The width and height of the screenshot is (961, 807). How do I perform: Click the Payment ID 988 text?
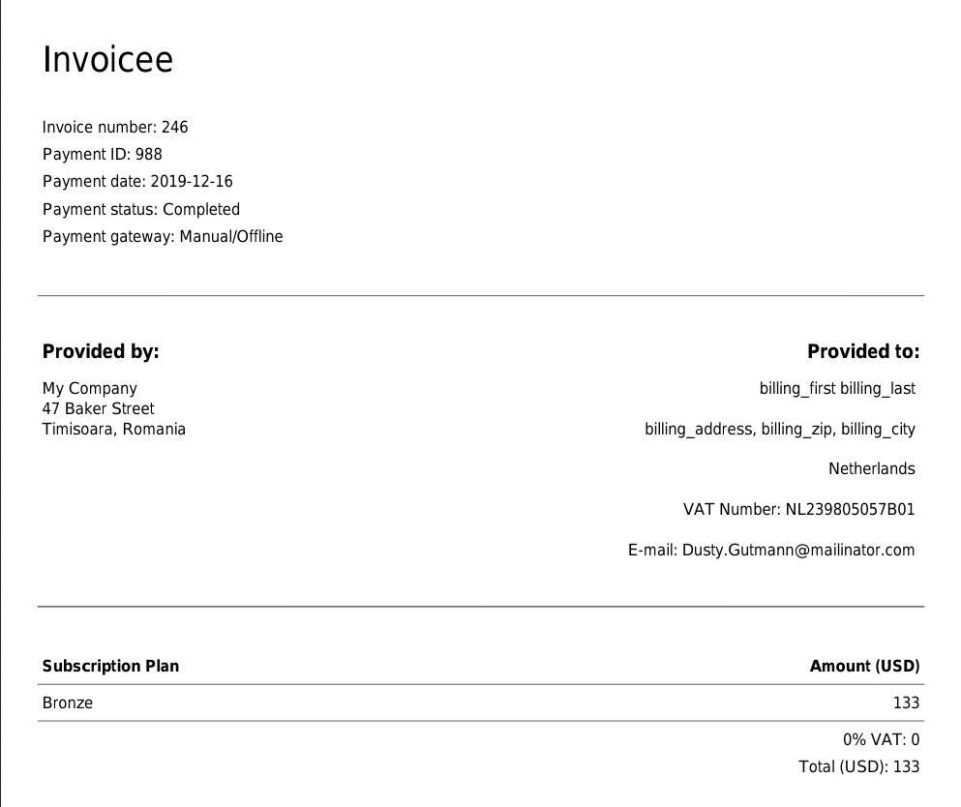(x=103, y=154)
